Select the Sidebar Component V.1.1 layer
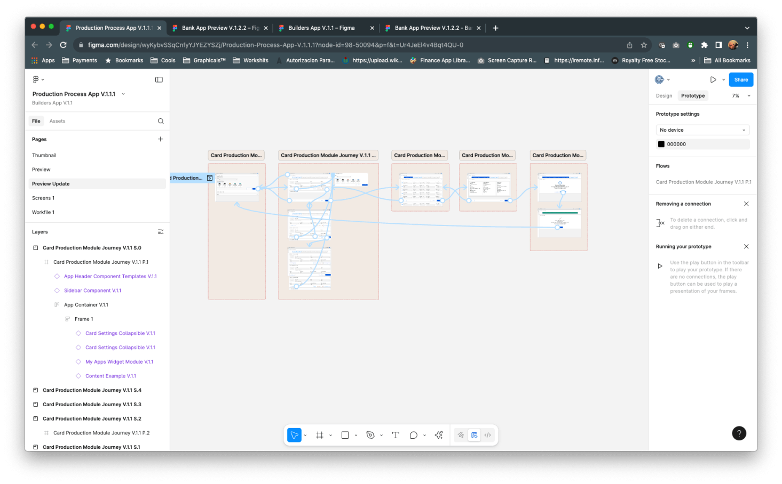Viewport: 782px width, 484px height. pyautogui.click(x=92, y=291)
